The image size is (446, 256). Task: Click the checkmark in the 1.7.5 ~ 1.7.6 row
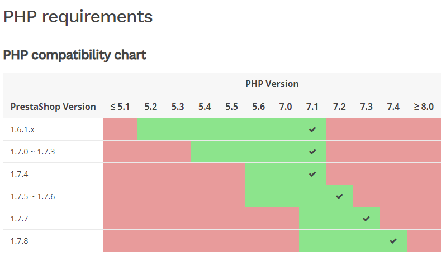click(339, 196)
